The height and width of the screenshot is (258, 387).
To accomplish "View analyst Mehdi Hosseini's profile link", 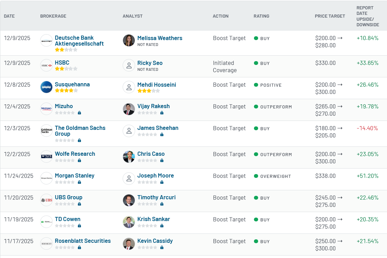I will point(157,85).
